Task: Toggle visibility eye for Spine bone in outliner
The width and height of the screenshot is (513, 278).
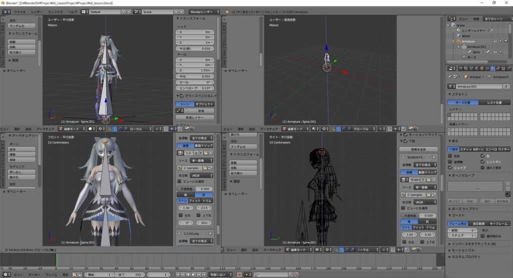Action: 495,52
